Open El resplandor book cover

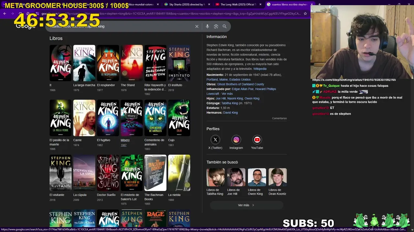pyautogui.click(x=108, y=63)
